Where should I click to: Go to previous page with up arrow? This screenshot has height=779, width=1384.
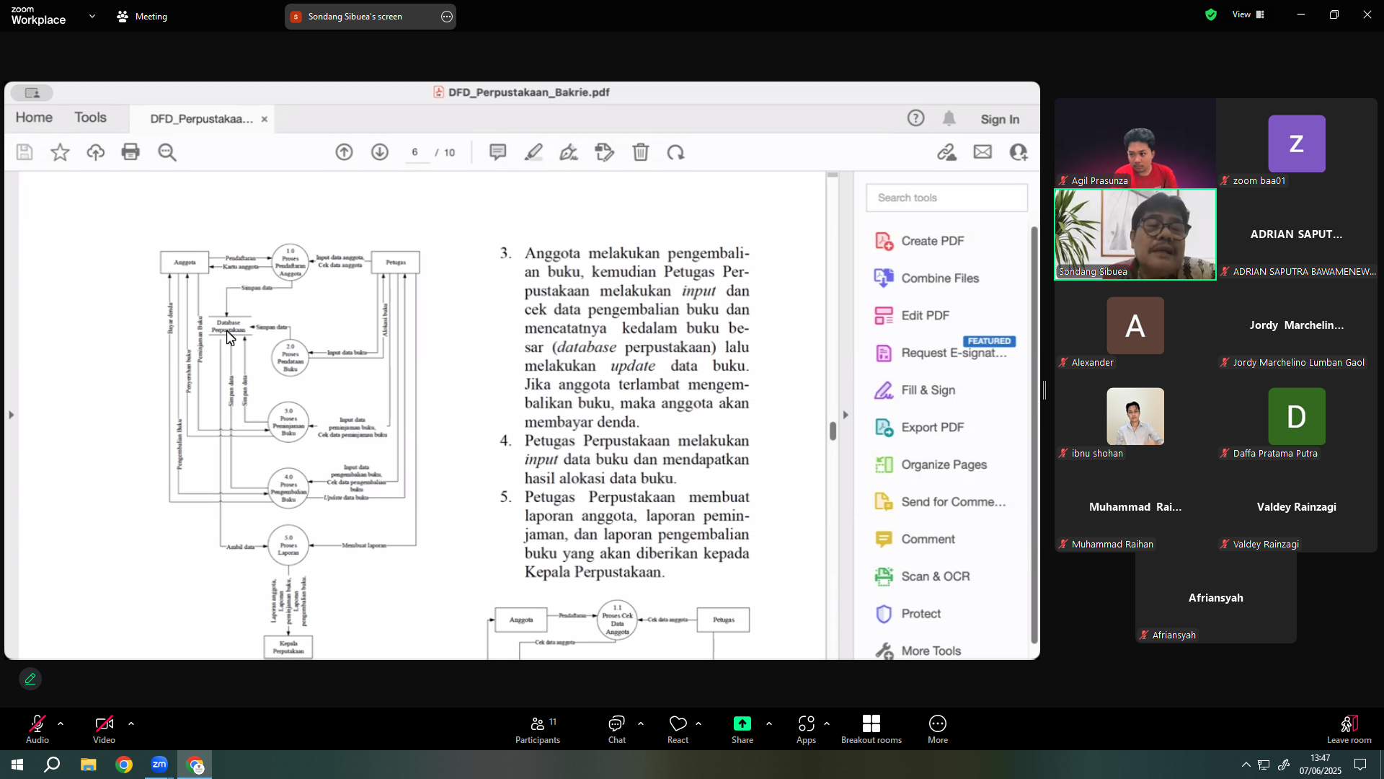tap(344, 152)
